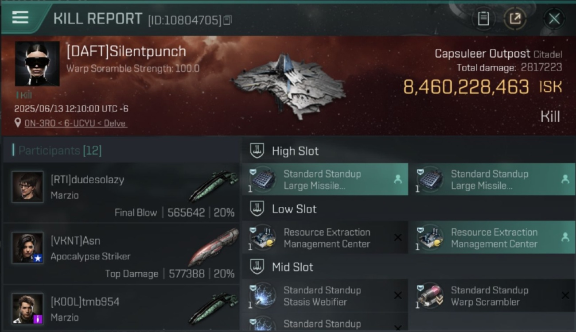576x332 pixels.
Task: Select the dudesolazy participant portrait
Action: 27,187
